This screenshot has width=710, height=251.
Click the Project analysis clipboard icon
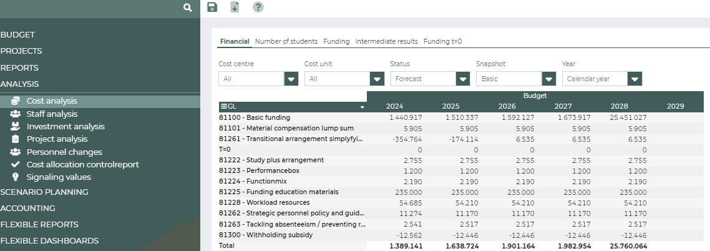16,139
